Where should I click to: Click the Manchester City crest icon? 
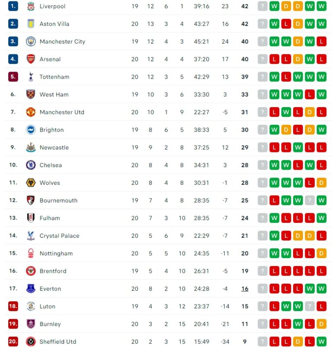click(x=30, y=41)
